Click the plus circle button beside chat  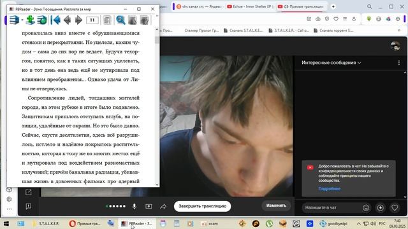tap(380, 207)
